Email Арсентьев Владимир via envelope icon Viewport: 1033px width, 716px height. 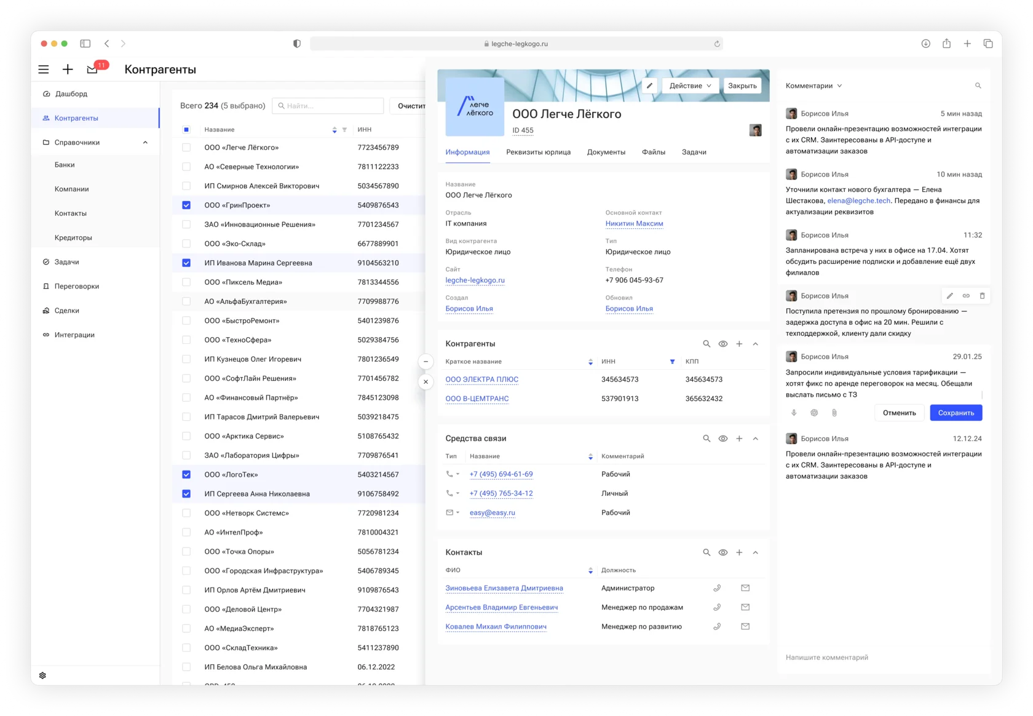(745, 607)
